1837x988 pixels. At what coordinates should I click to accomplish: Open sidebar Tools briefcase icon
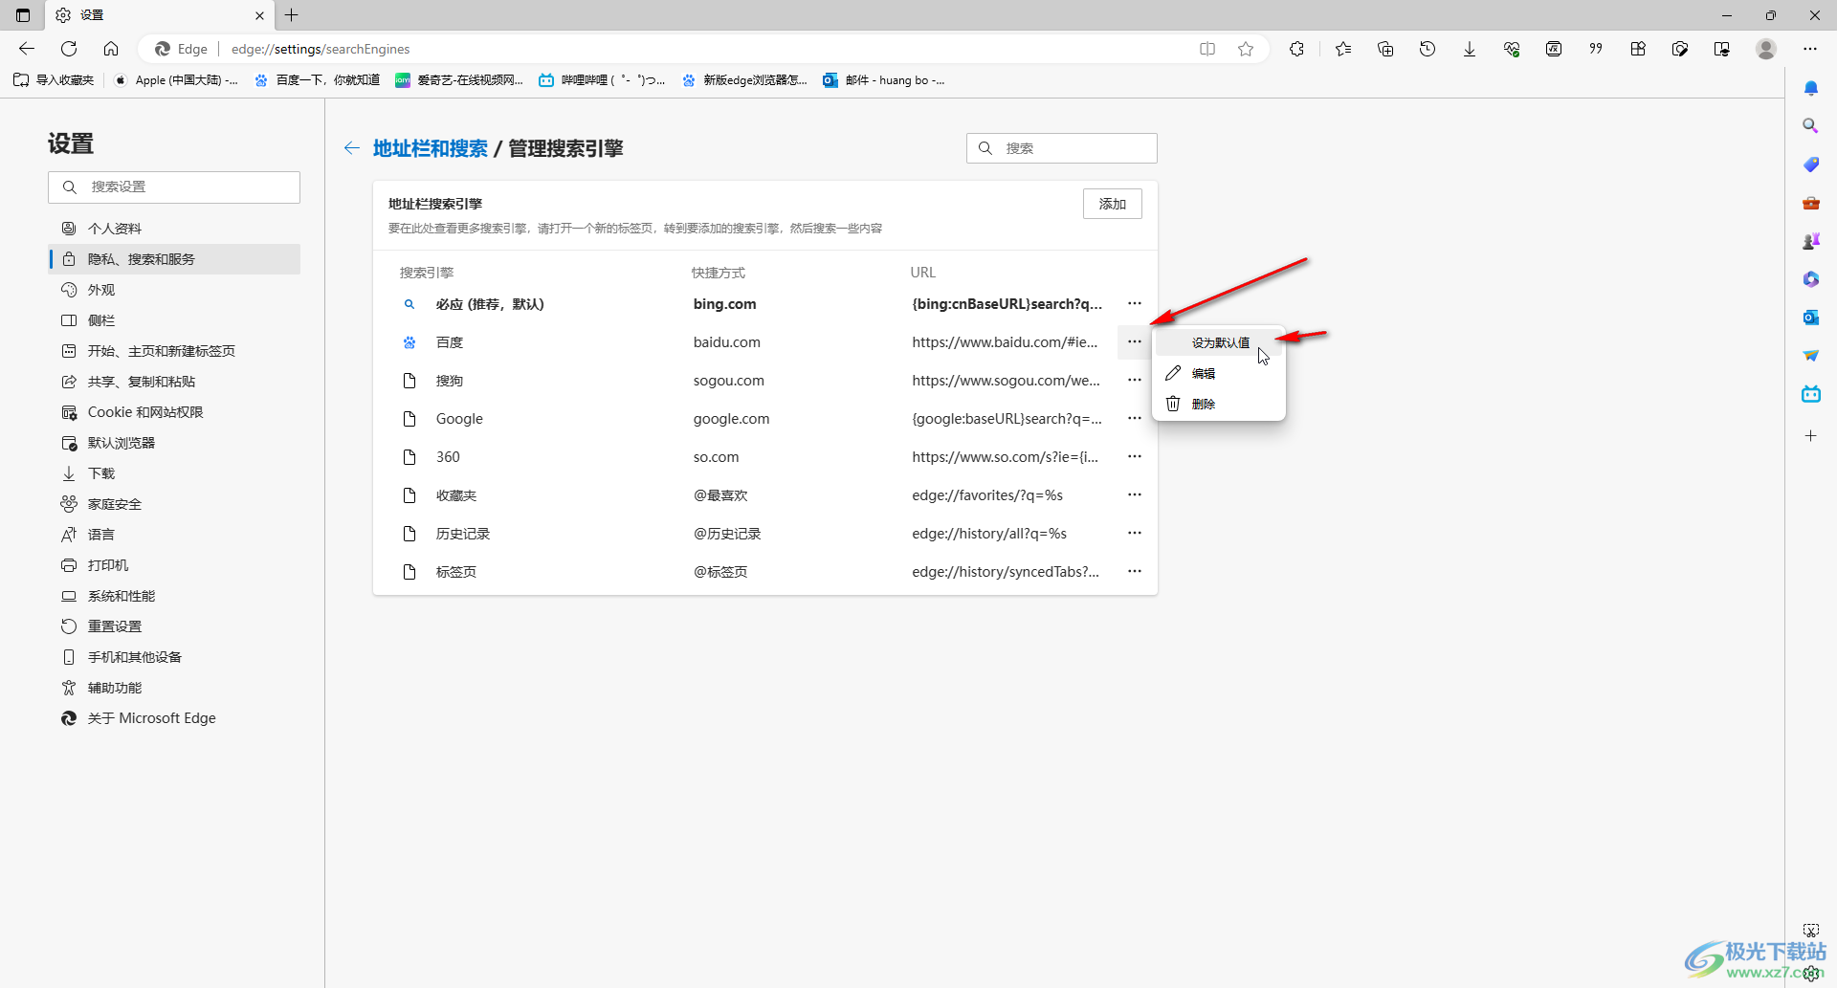click(1810, 203)
